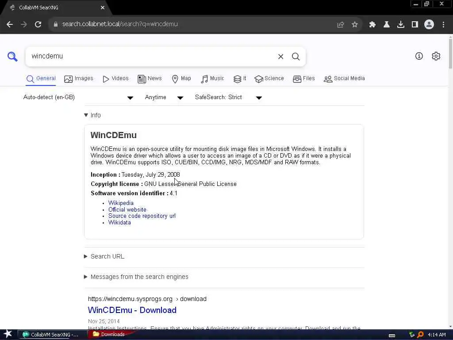Click the Software version identifier value 4.1
Viewport: 453px width, 340px height.
coord(173,193)
